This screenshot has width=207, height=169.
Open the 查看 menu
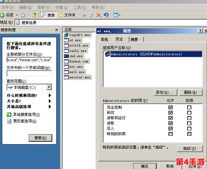tap(44, 8)
